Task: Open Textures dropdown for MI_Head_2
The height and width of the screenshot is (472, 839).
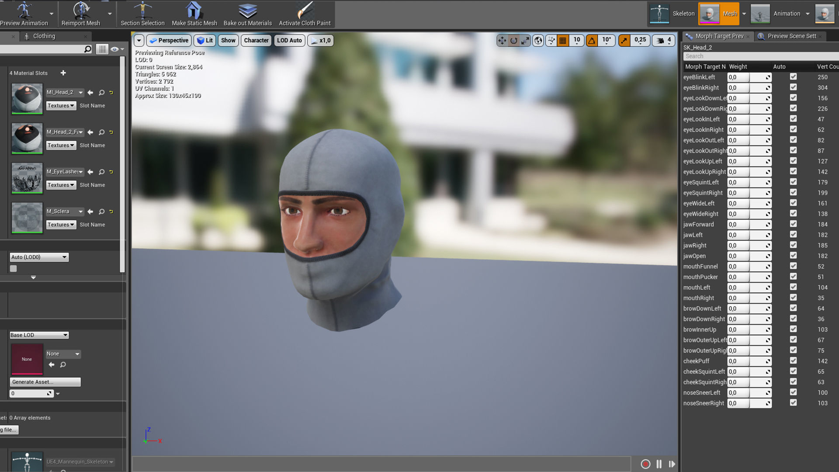Action: (61, 106)
